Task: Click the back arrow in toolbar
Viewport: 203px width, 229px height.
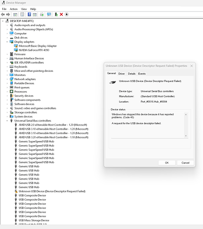Action: click(x=3, y=14)
